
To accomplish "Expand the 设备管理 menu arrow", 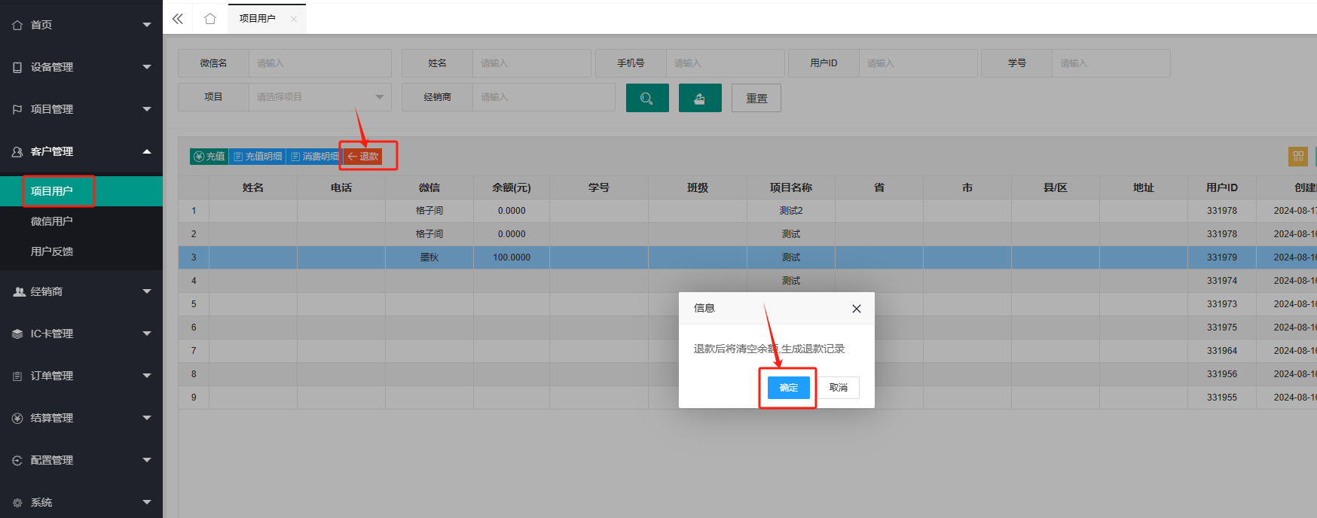I will pyautogui.click(x=147, y=67).
